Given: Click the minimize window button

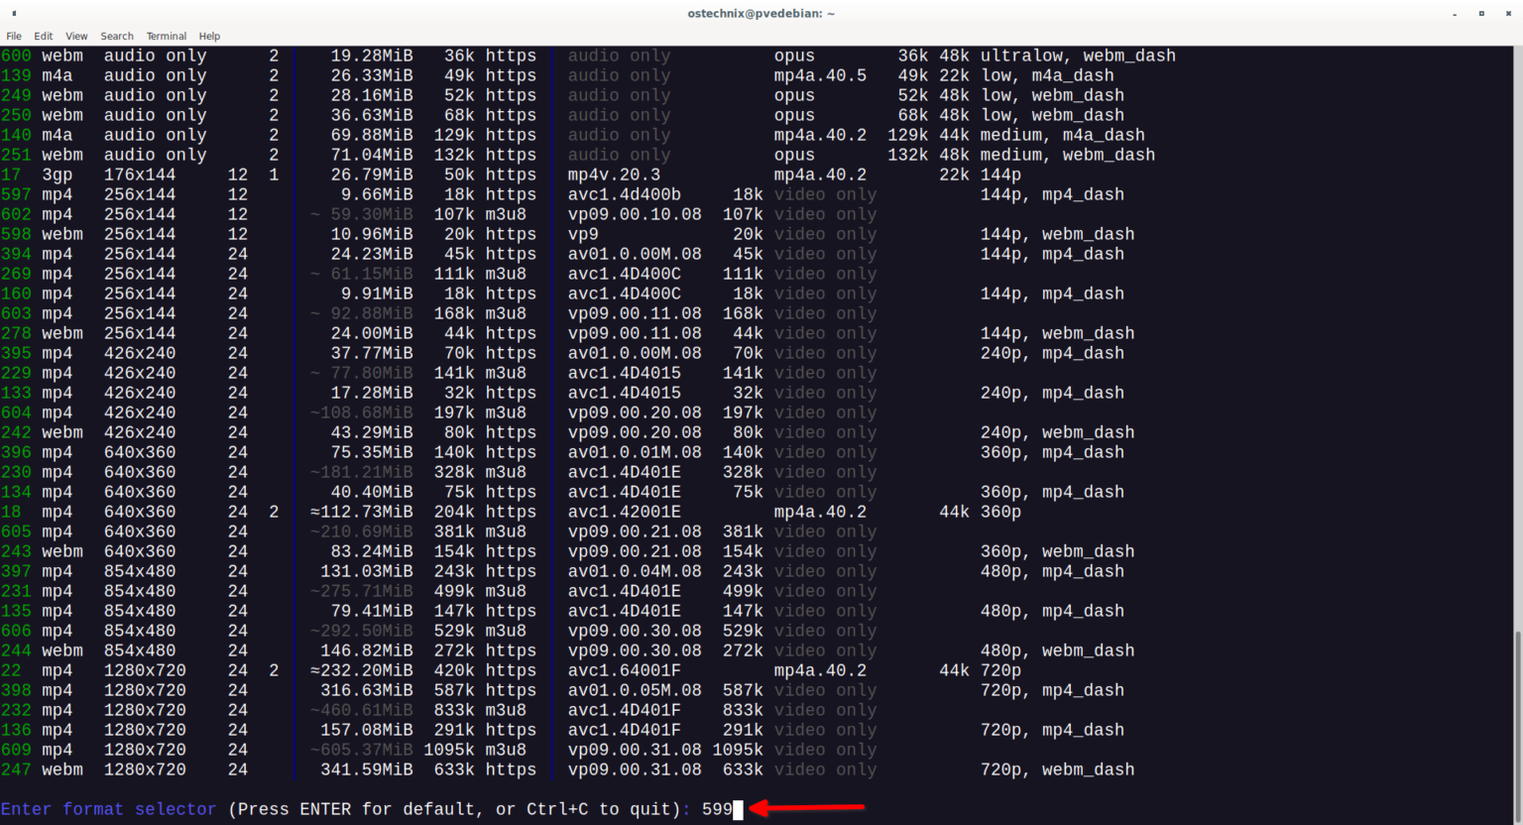Looking at the screenshot, I should 1454,13.
